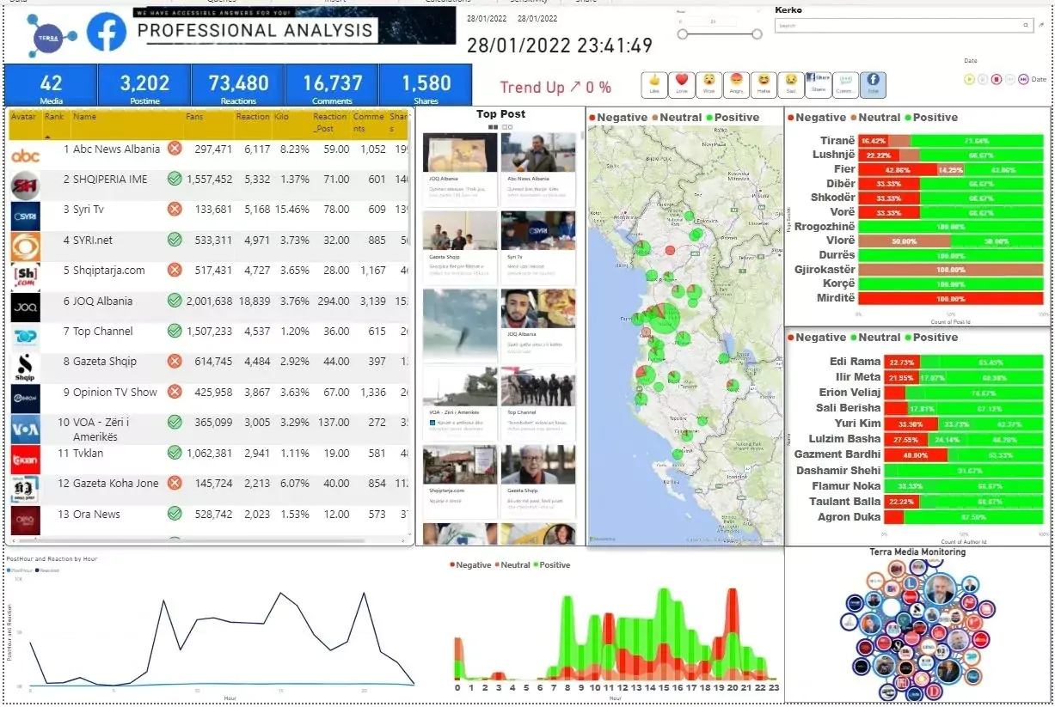Click the green check icon for JOQ Albania
The width and height of the screenshot is (1055, 707).
point(175,301)
